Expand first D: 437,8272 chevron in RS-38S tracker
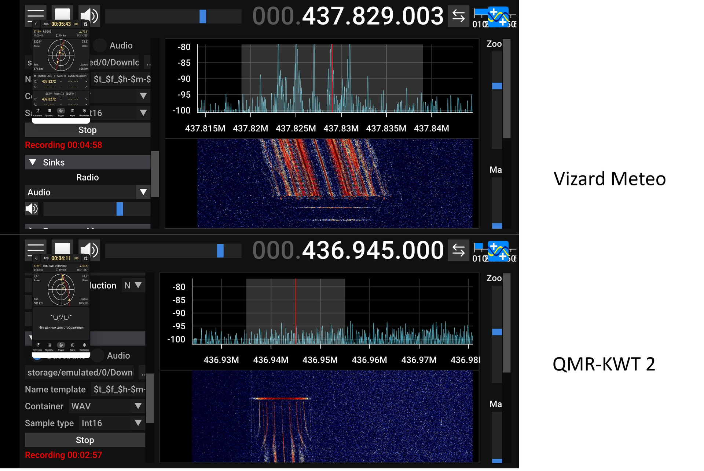Viewport: 704px width, 471px height. click(86, 81)
